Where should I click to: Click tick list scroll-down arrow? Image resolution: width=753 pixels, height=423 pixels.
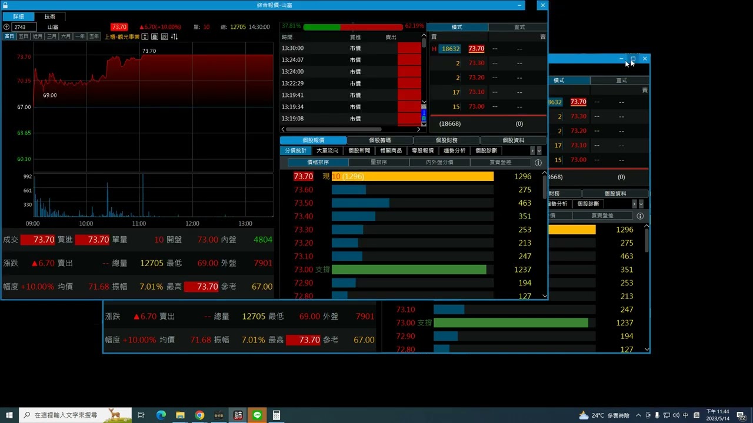click(x=424, y=102)
